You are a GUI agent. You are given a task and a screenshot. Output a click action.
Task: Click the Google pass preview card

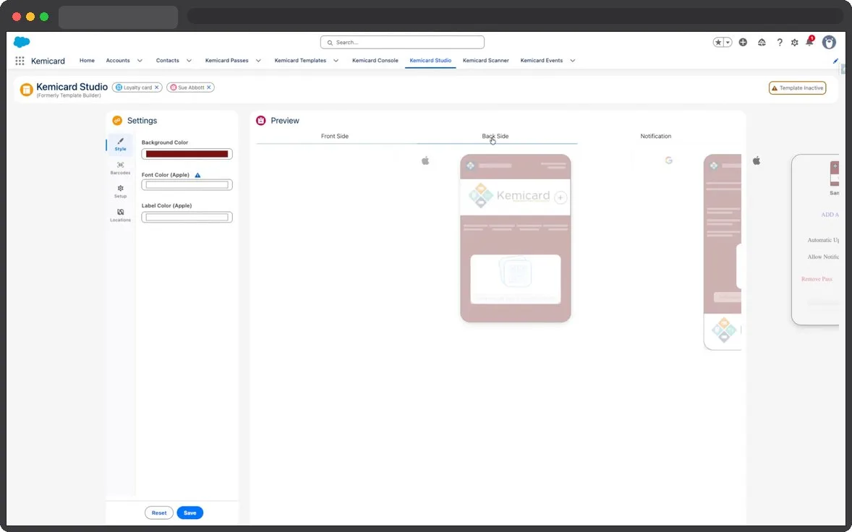[723, 252]
